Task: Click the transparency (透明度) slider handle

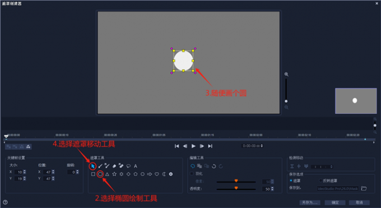Action: pyautogui.click(x=236, y=188)
